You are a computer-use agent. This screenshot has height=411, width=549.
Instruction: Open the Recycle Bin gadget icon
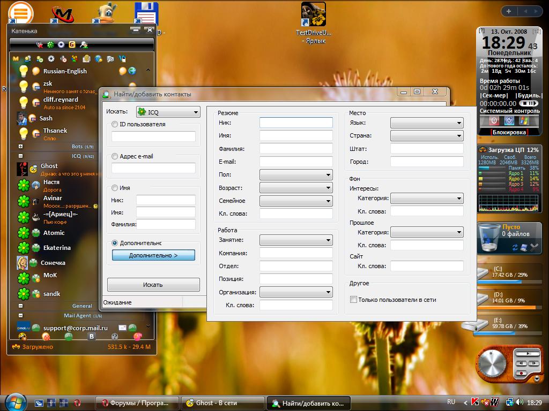489,238
